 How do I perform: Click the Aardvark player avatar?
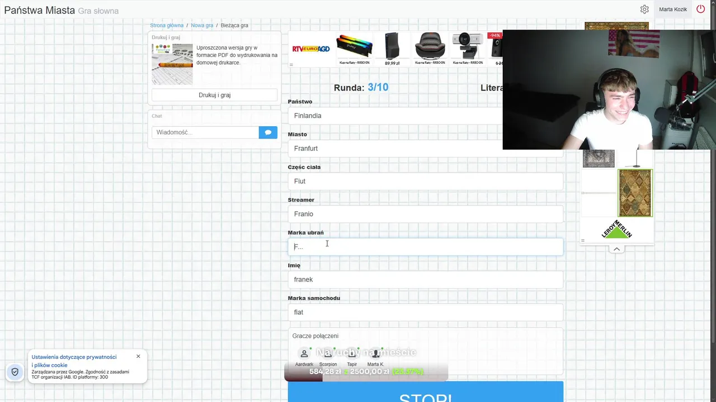pos(304,353)
